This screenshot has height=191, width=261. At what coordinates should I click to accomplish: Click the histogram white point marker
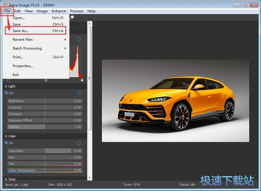click(x=82, y=80)
